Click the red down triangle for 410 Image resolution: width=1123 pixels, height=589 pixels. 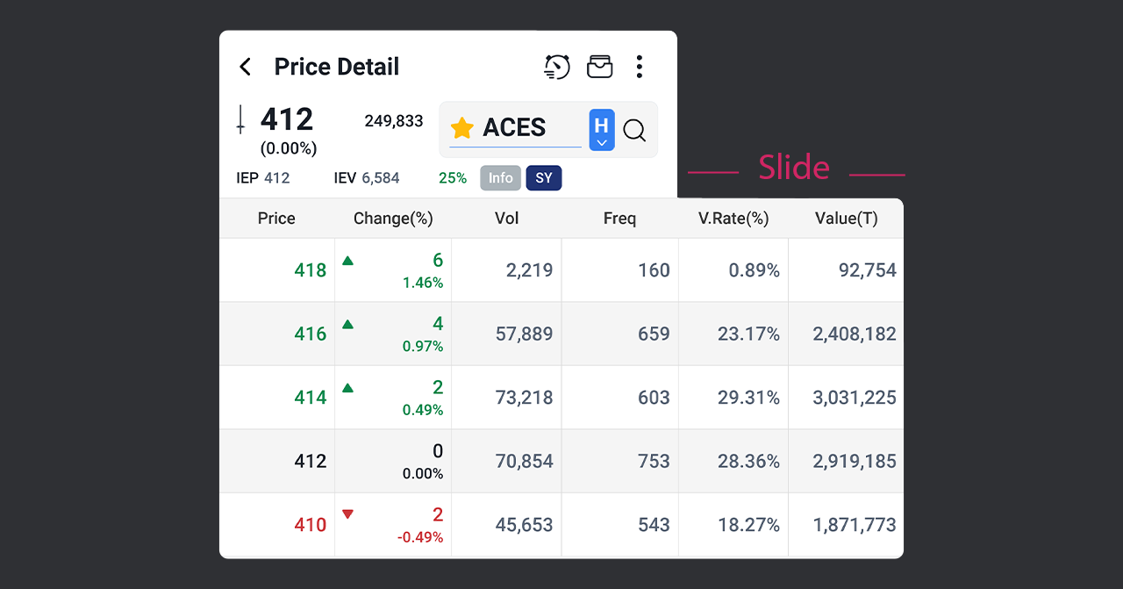347,514
